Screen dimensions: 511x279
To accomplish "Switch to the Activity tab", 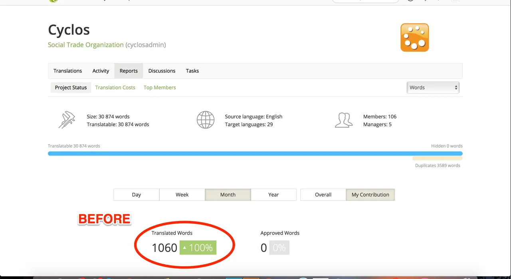I will coord(101,71).
